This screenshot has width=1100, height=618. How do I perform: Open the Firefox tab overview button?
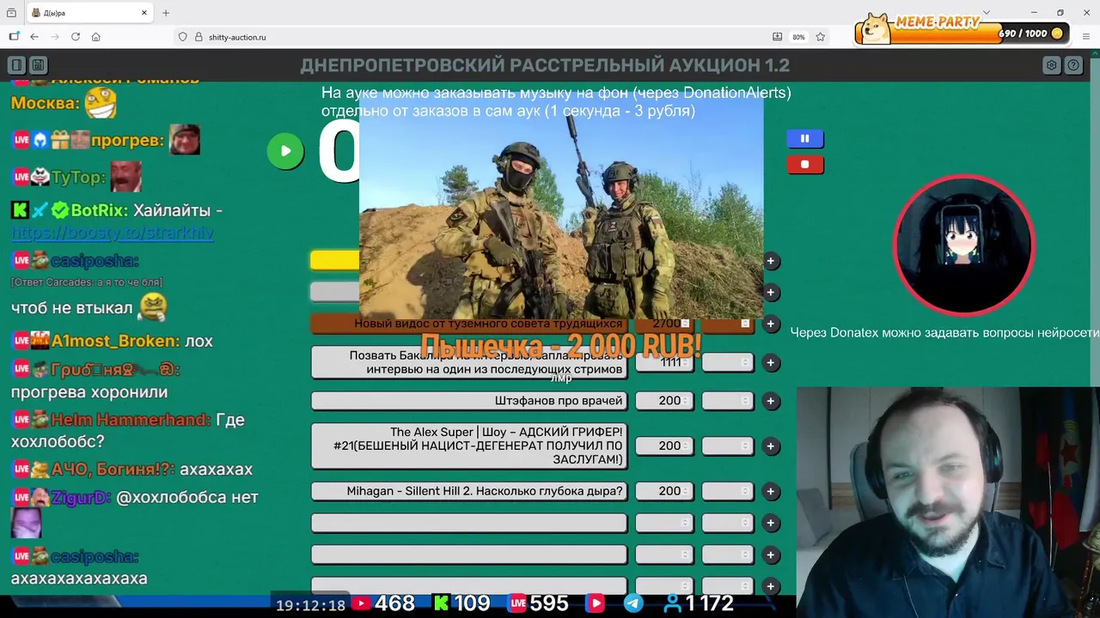[x=11, y=13]
